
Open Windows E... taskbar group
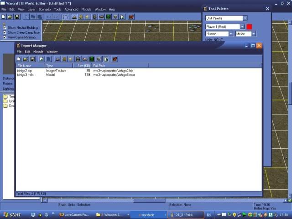[x=112, y=215]
